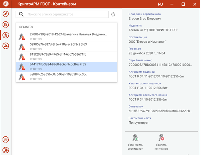
Task: Open the documents section icon in sidebar
Action: (6, 24)
